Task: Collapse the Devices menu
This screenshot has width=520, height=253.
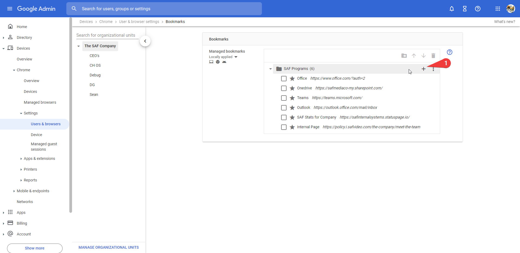Action: [x=3, y=49]
